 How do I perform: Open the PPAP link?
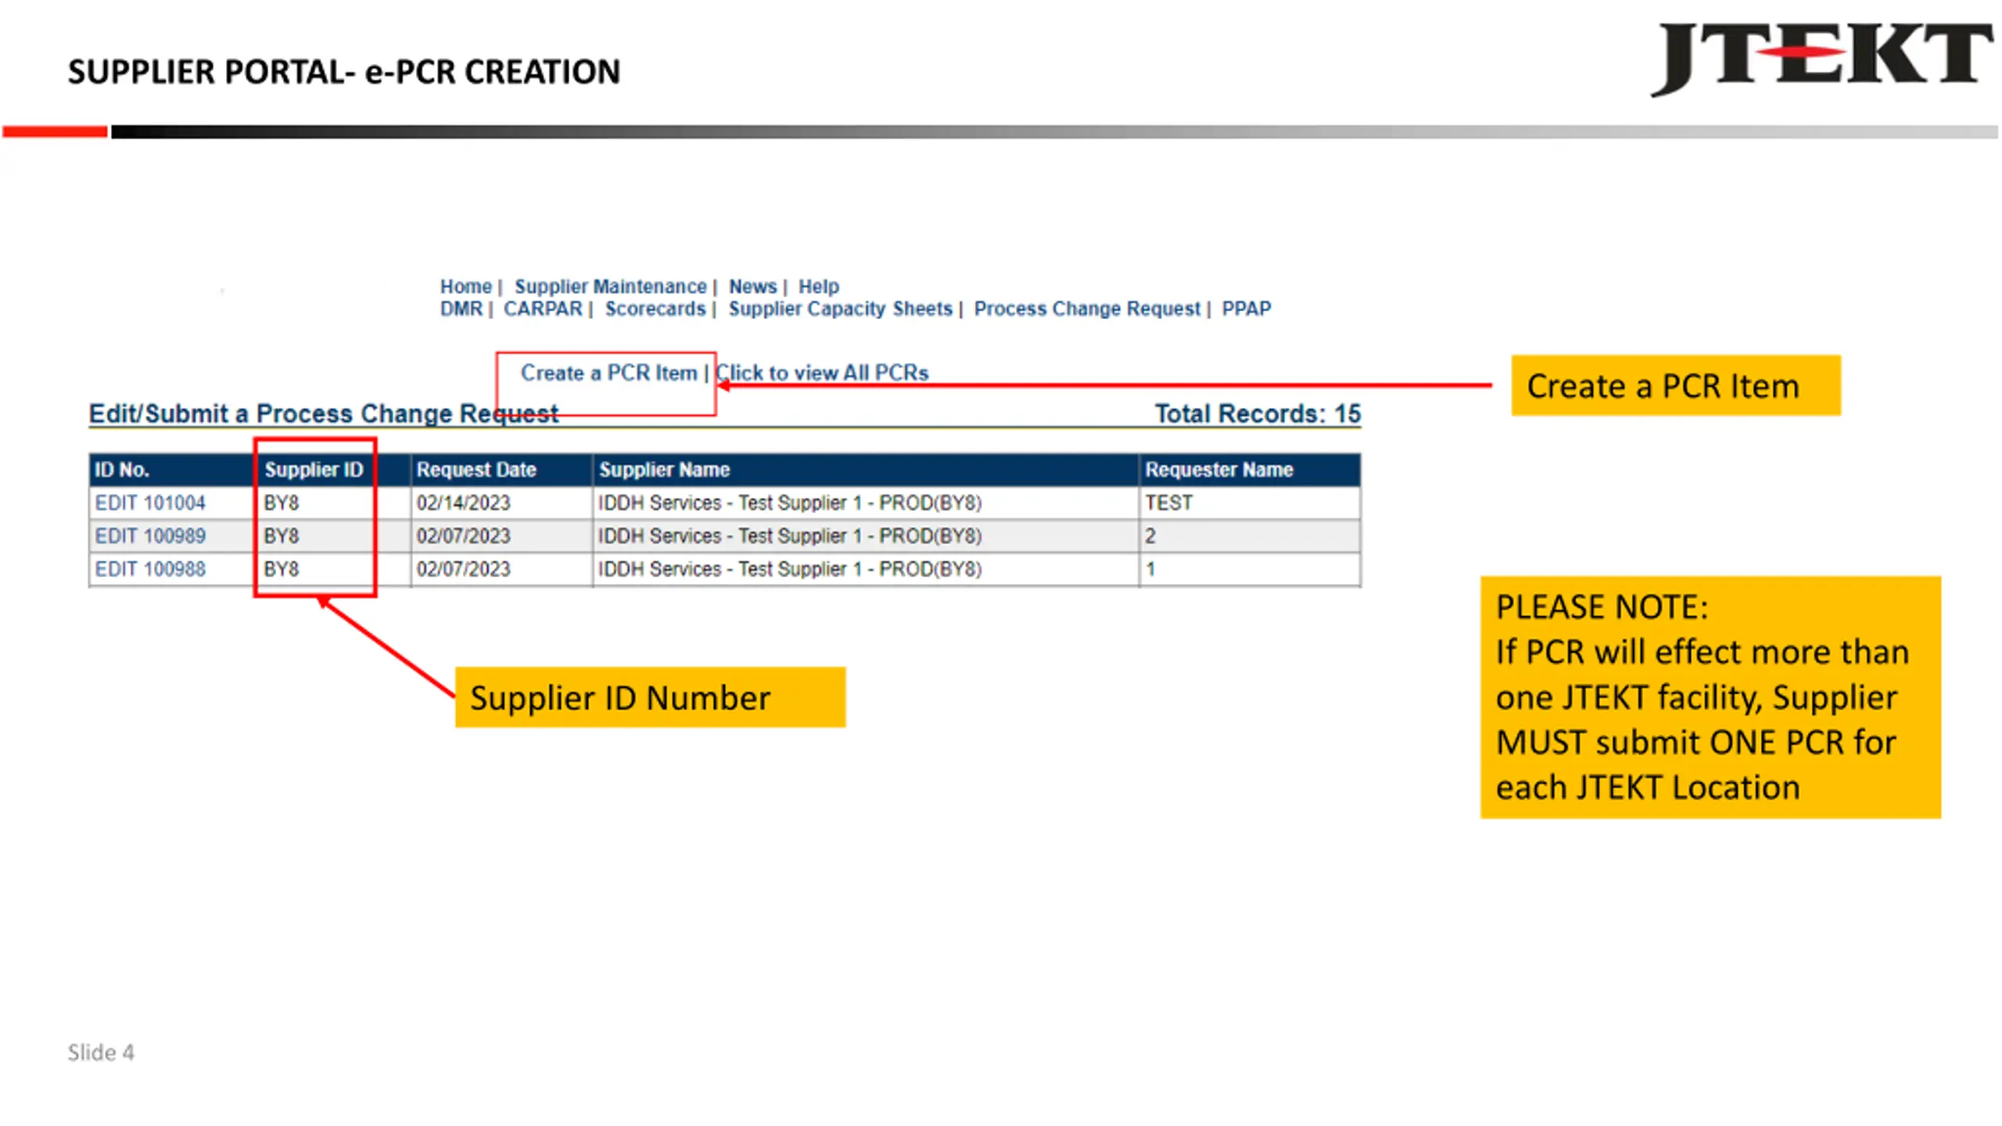(x=1246, y=309)
